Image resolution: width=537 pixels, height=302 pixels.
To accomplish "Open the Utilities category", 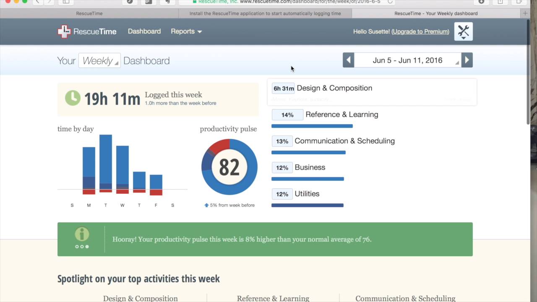I will [307, 194].
